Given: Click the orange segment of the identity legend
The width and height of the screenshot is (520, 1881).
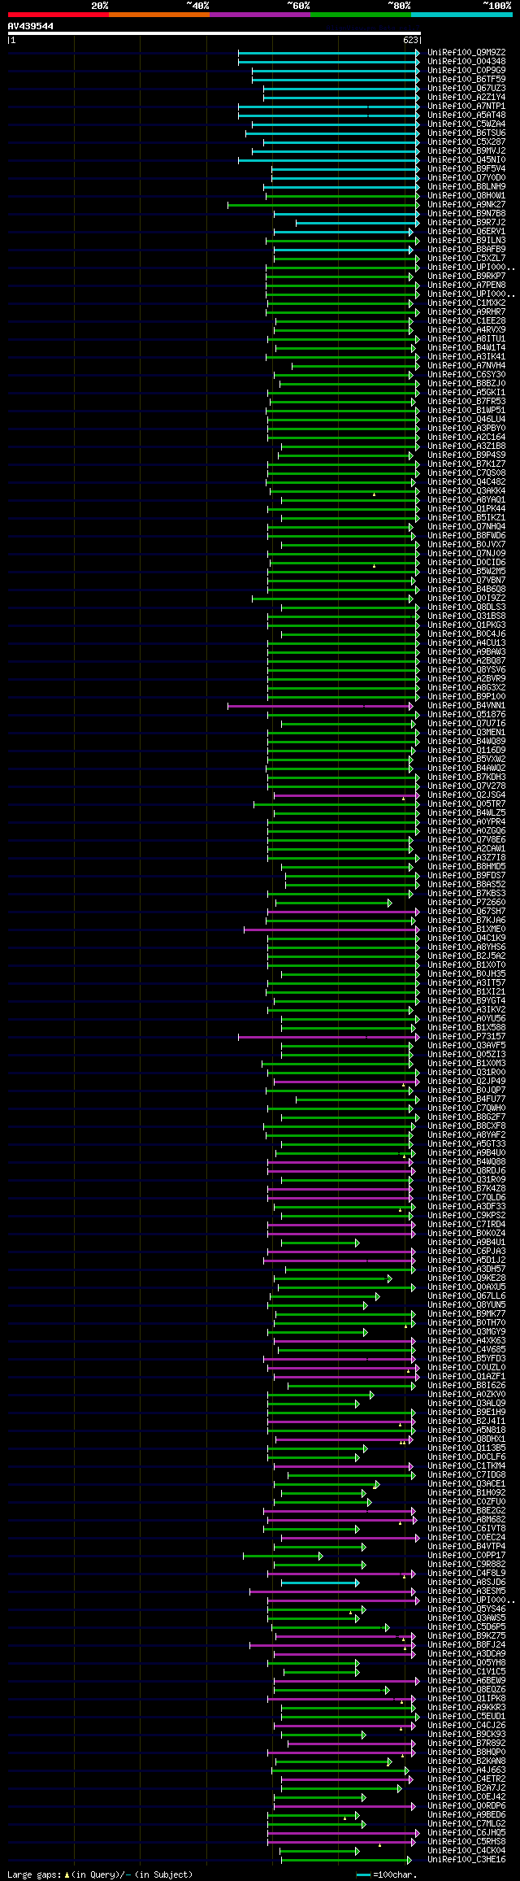Looking at the screenshot, I should pos(158,14).
